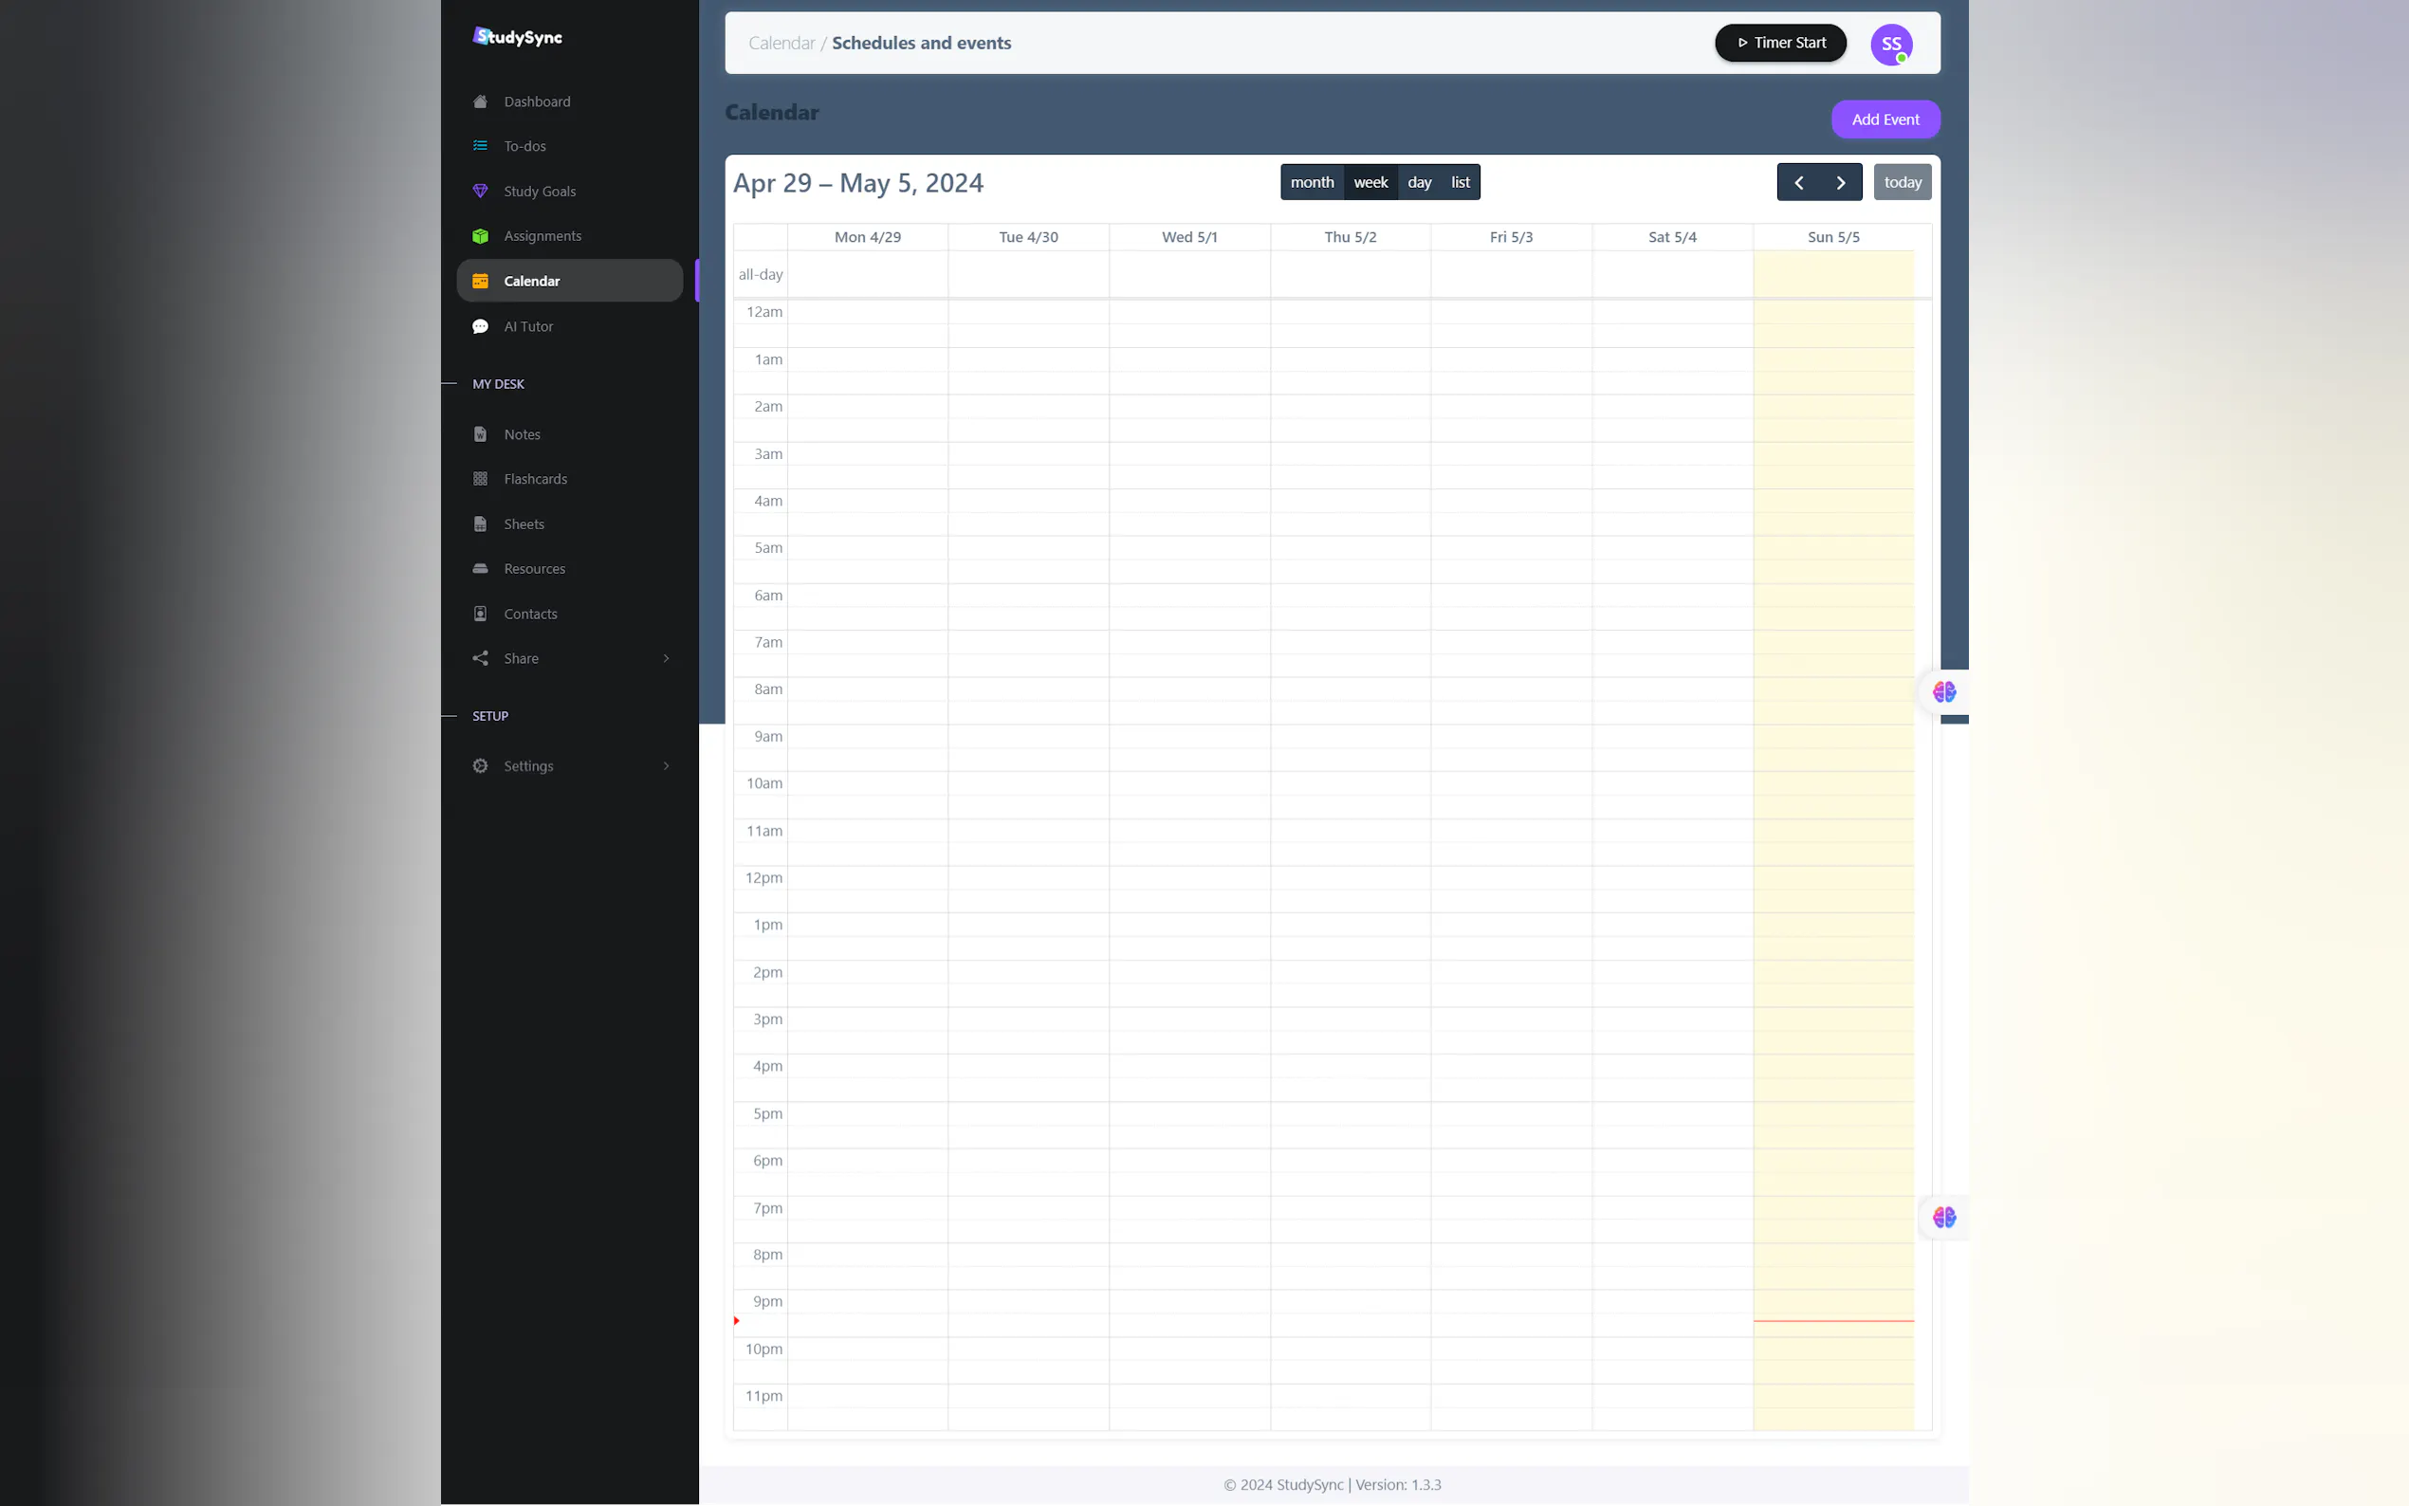Viewport: 2409px width, 1506px height.
Task: Expand the Share submenu chevron
Action: [x=666, y=658]
